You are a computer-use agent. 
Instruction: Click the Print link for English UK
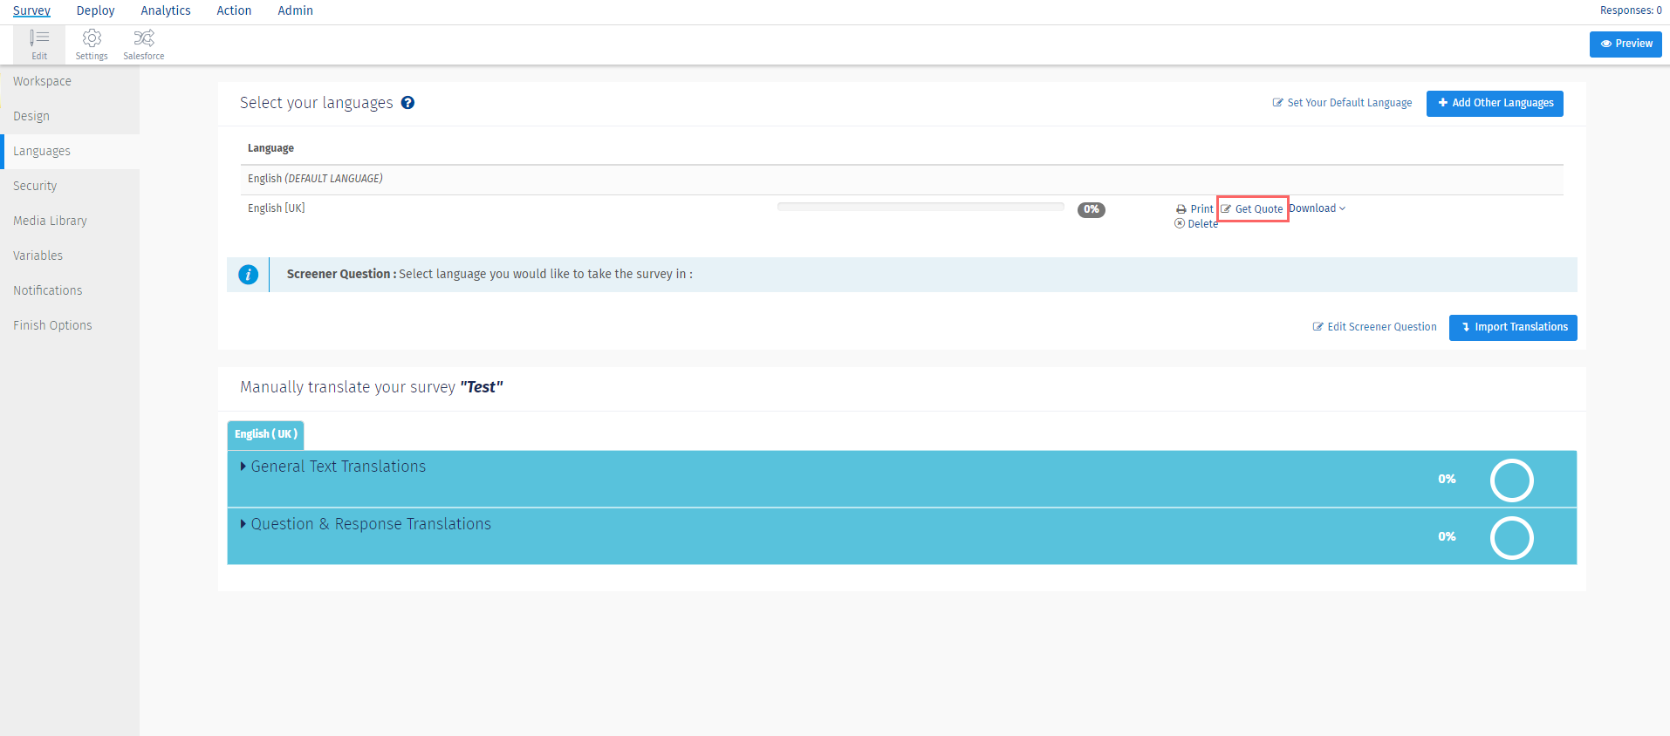point(1194,209)
